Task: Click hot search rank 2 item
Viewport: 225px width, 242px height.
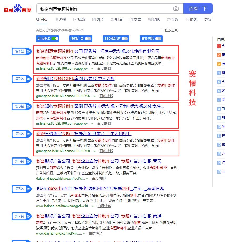Action: click(x=221, y=55)
